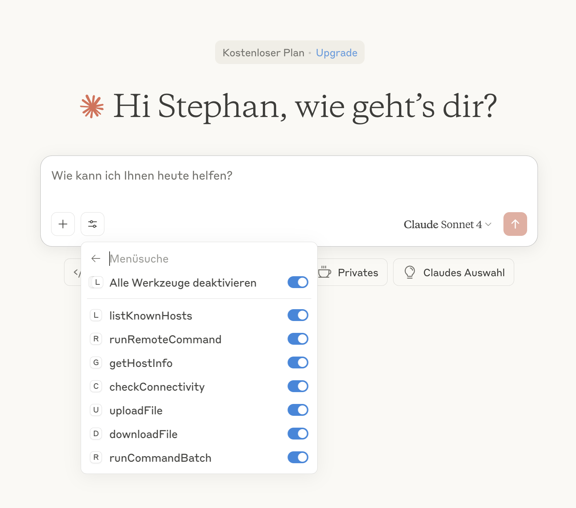Image resolution: width=576 pixels, height=508 pixels.
Task: Click the plus attachment icon
Action: pos(63,224)
